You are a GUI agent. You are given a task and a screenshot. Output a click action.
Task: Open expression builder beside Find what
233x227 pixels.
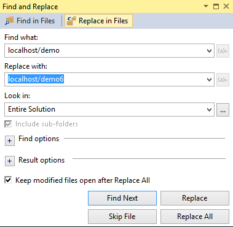(x=223, y=51)
